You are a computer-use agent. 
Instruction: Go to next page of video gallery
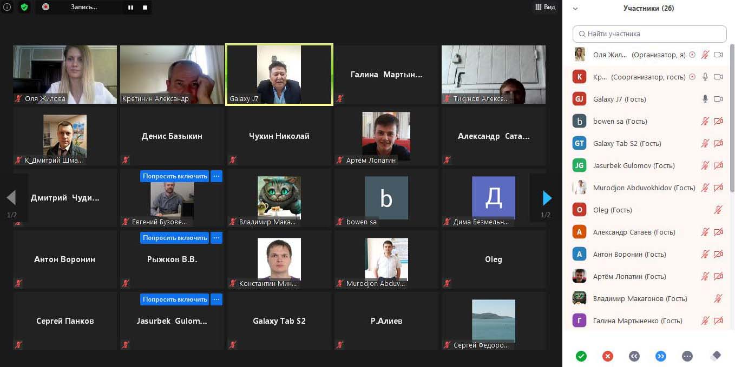(x=547, y=198)
